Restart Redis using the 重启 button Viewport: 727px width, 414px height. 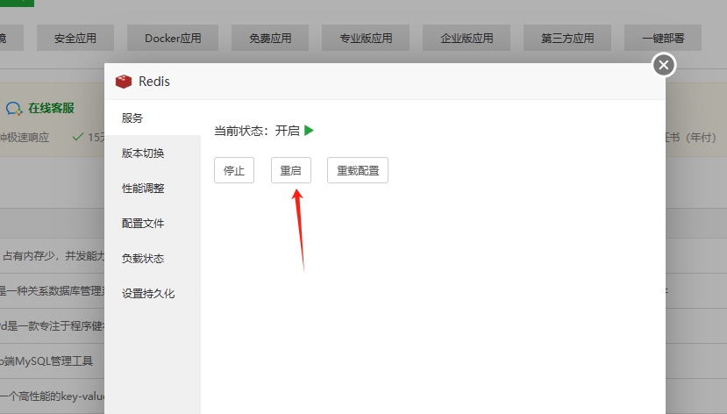(290, 171)
